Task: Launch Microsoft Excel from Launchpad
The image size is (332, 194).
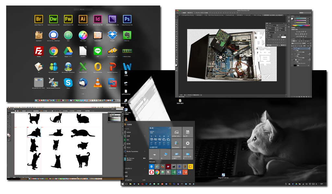Action: point(83,67)
